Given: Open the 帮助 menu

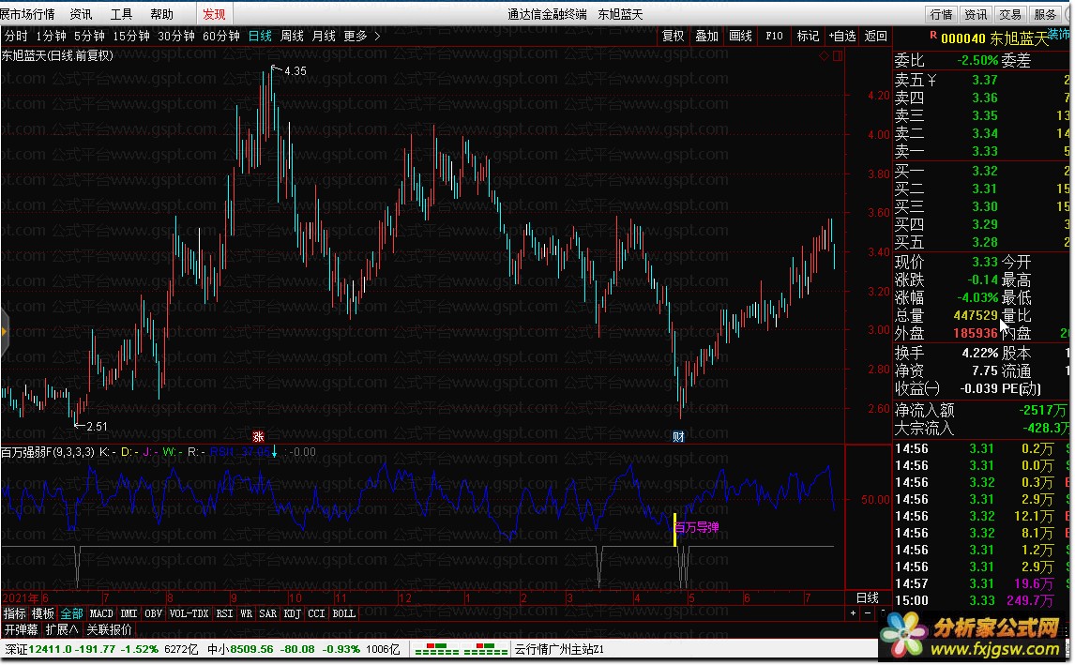Looking at the screenshot, I should pyautogui.click(x=161, y=14).
